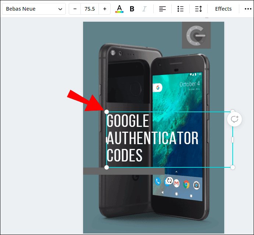Viewport: 254px width, 235px height.
Task: Open the text color picker
Action: click(x=119, y=9)
